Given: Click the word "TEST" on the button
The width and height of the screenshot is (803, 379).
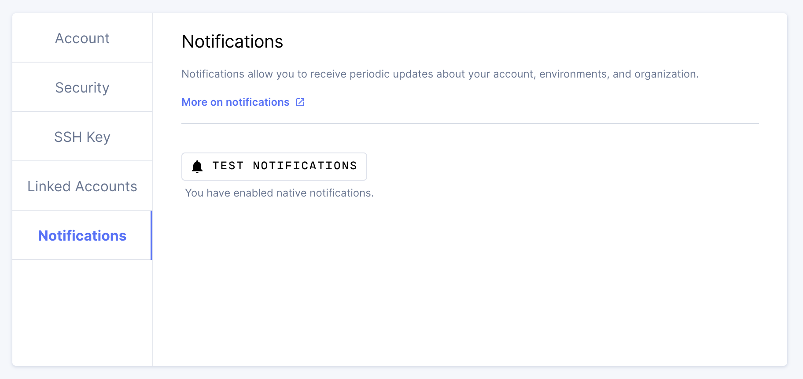Looking at the screenshot, I should tap(228, 166).
